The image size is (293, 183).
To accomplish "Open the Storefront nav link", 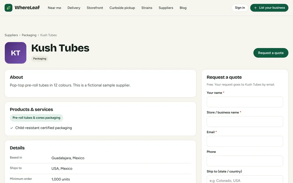I will pyautogui.click(x=95, y=8).
